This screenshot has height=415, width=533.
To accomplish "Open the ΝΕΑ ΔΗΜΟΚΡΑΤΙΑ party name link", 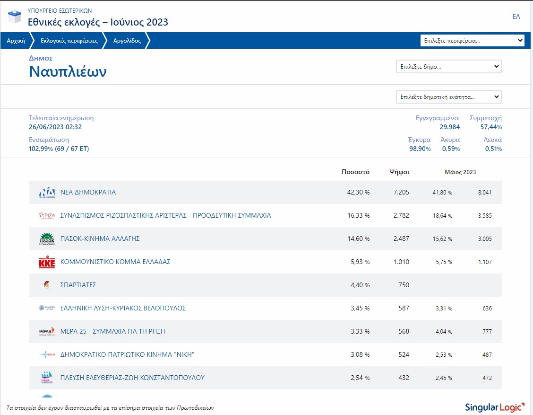I will (x=88, y=193).
